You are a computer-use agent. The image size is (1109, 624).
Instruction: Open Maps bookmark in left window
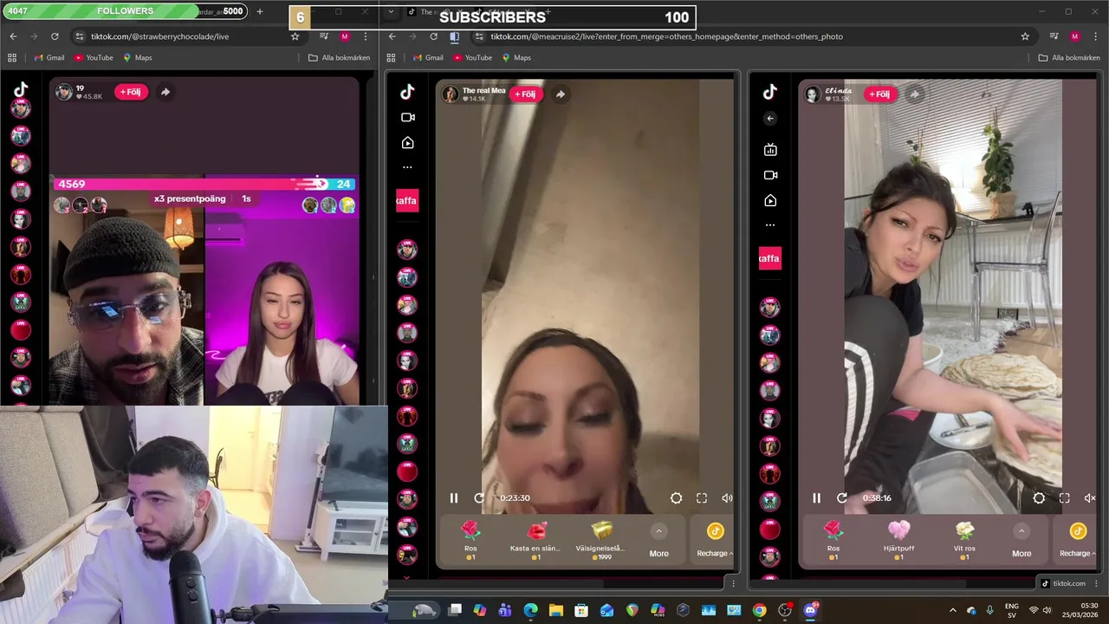pyautogui.click(x=138, y=57)
